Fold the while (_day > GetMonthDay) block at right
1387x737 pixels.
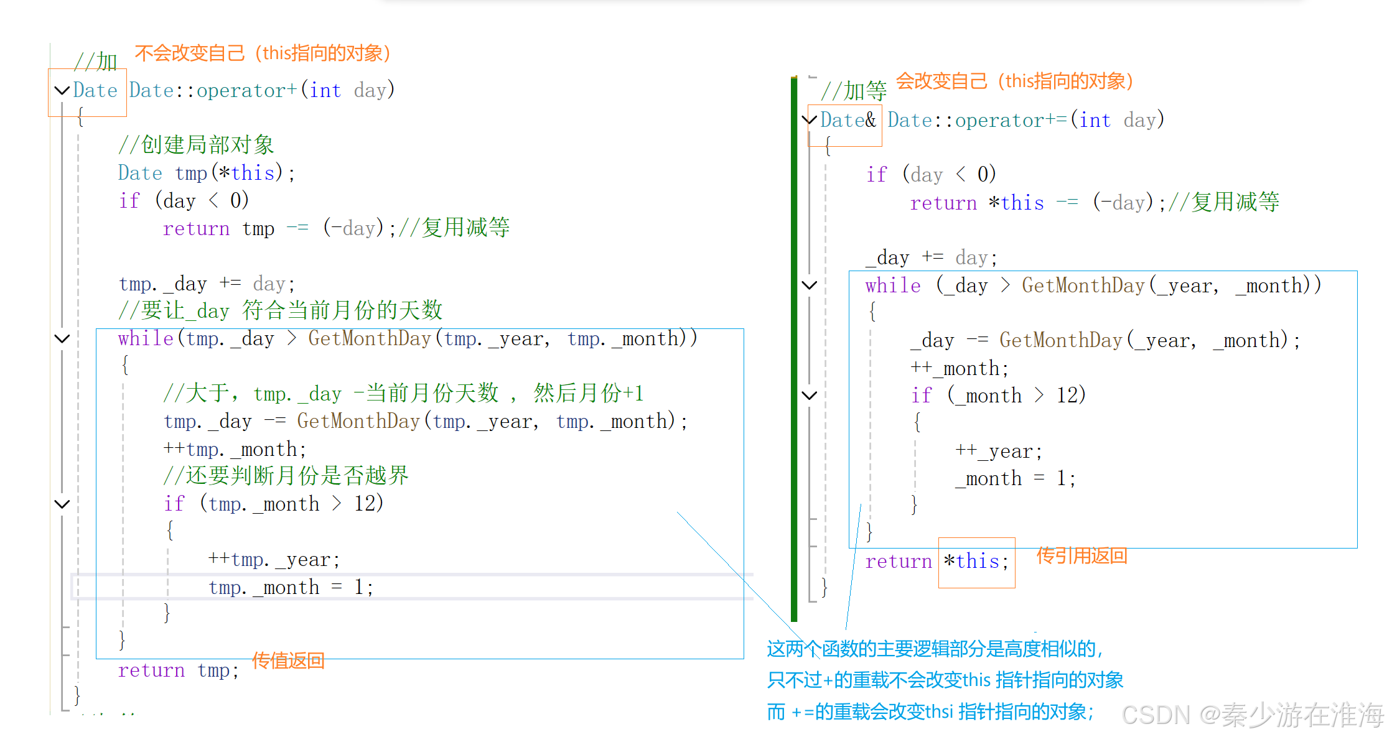pos(809,285)
